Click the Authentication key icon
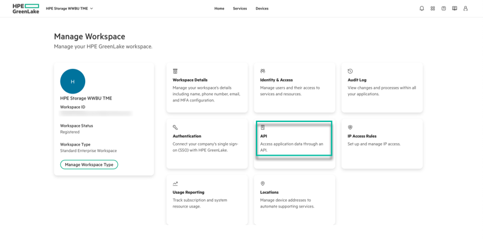 [x=175, y=127]
